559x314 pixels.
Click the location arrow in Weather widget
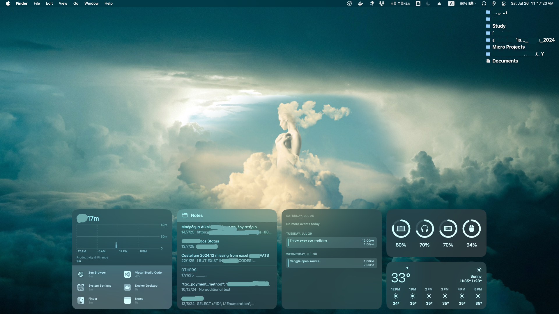407,268
